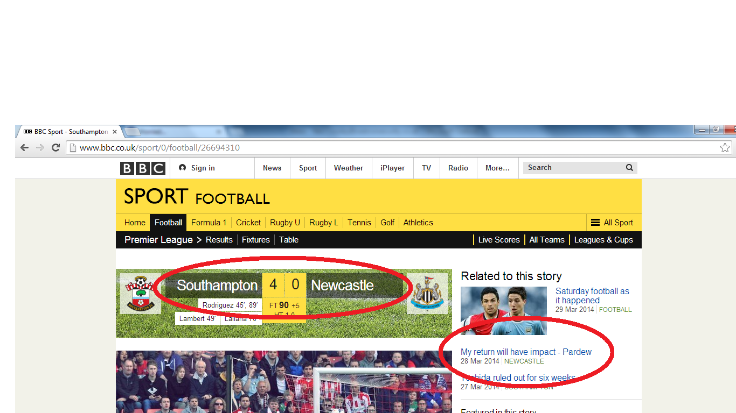736x413 pixels.
Task: Click the SPORT heading logo
Action: 156,196
